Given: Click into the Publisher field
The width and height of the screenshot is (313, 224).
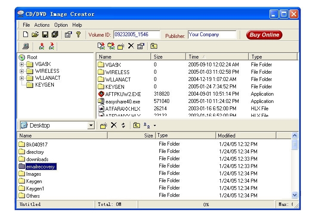Looking at the screenshot, I should pyautogui.click(x=212, y=34).
